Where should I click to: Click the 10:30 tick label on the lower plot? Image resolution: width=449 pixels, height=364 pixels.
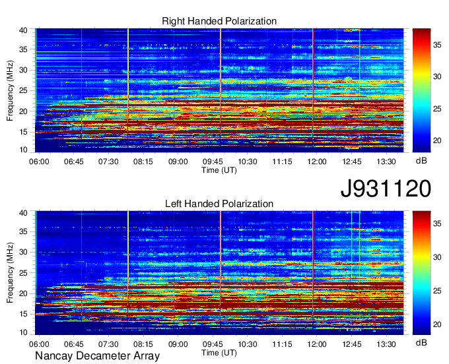coord(248,344)
